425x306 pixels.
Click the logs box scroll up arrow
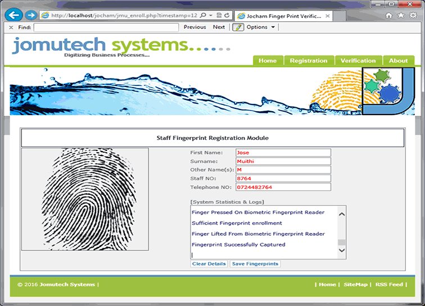(x=342, y=214)
